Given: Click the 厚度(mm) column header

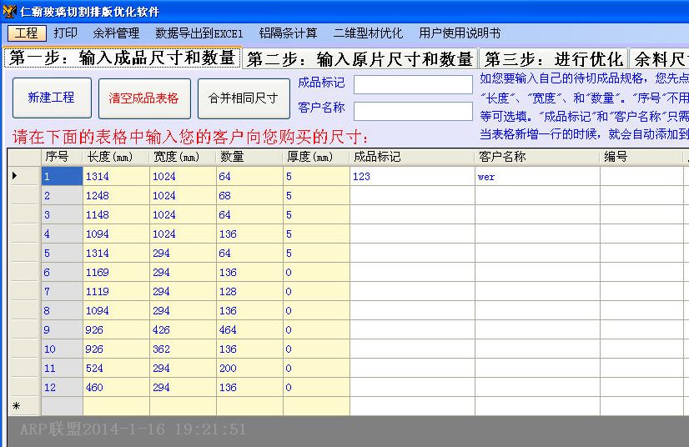Looking at the screenshot, I should tap(316, 157).
